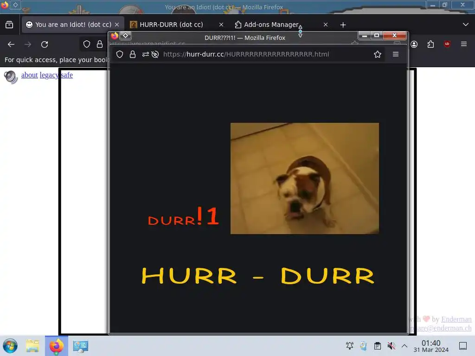
Task: Open the about link on the idiot page
Action: pyautogui.click(x=29, y=75)
